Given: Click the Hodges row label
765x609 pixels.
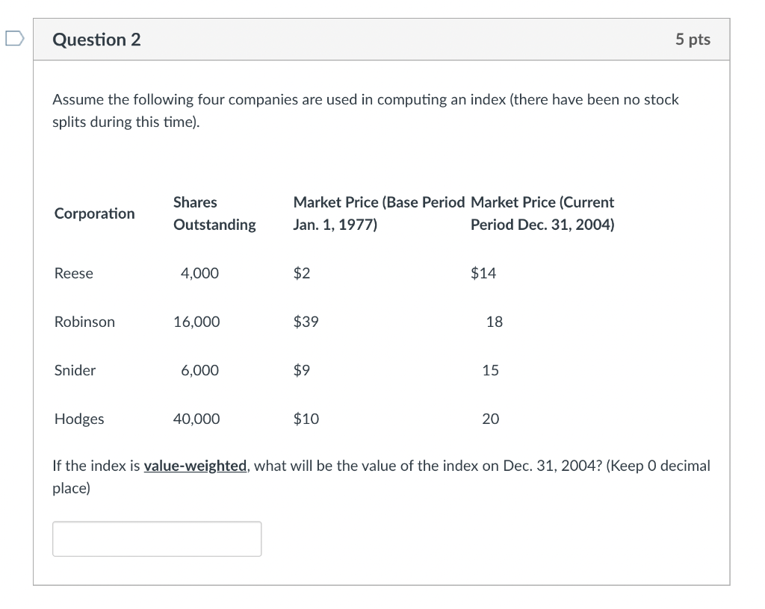Looking at the screenshot, I should pos(79,419).
